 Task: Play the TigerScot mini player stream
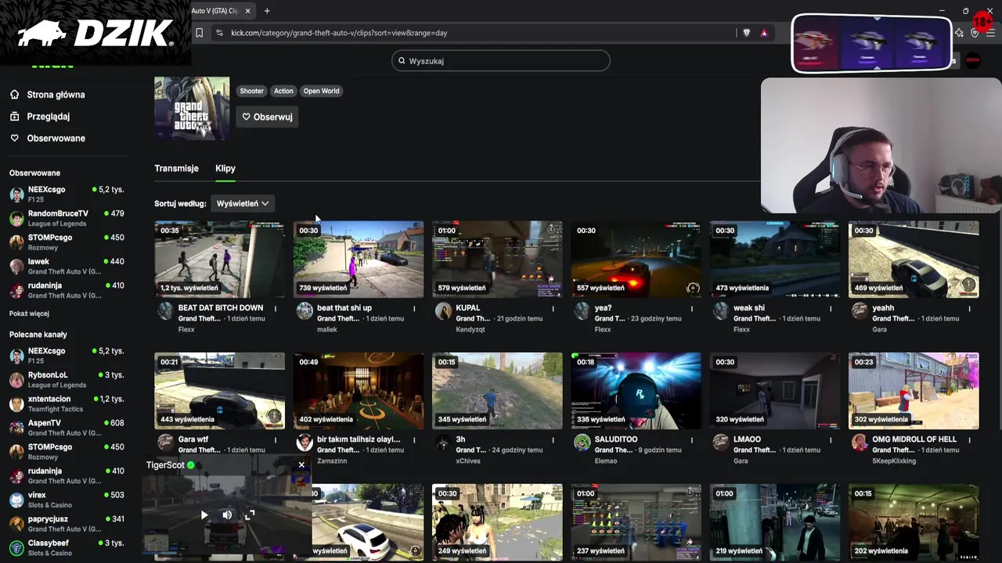pos(204,515)
